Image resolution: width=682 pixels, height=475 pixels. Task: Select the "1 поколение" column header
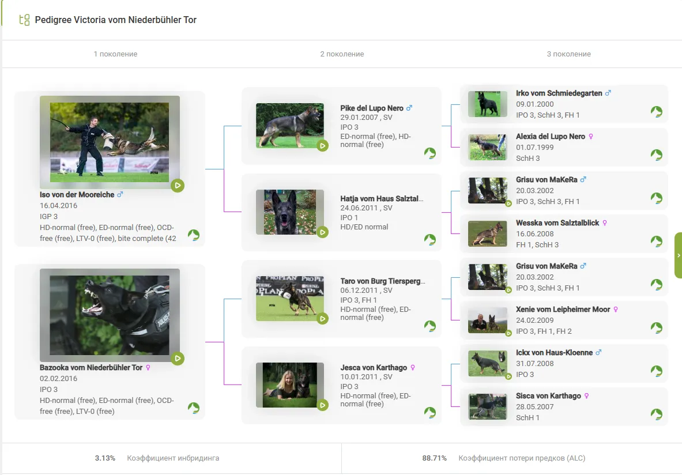click(115, 54)
